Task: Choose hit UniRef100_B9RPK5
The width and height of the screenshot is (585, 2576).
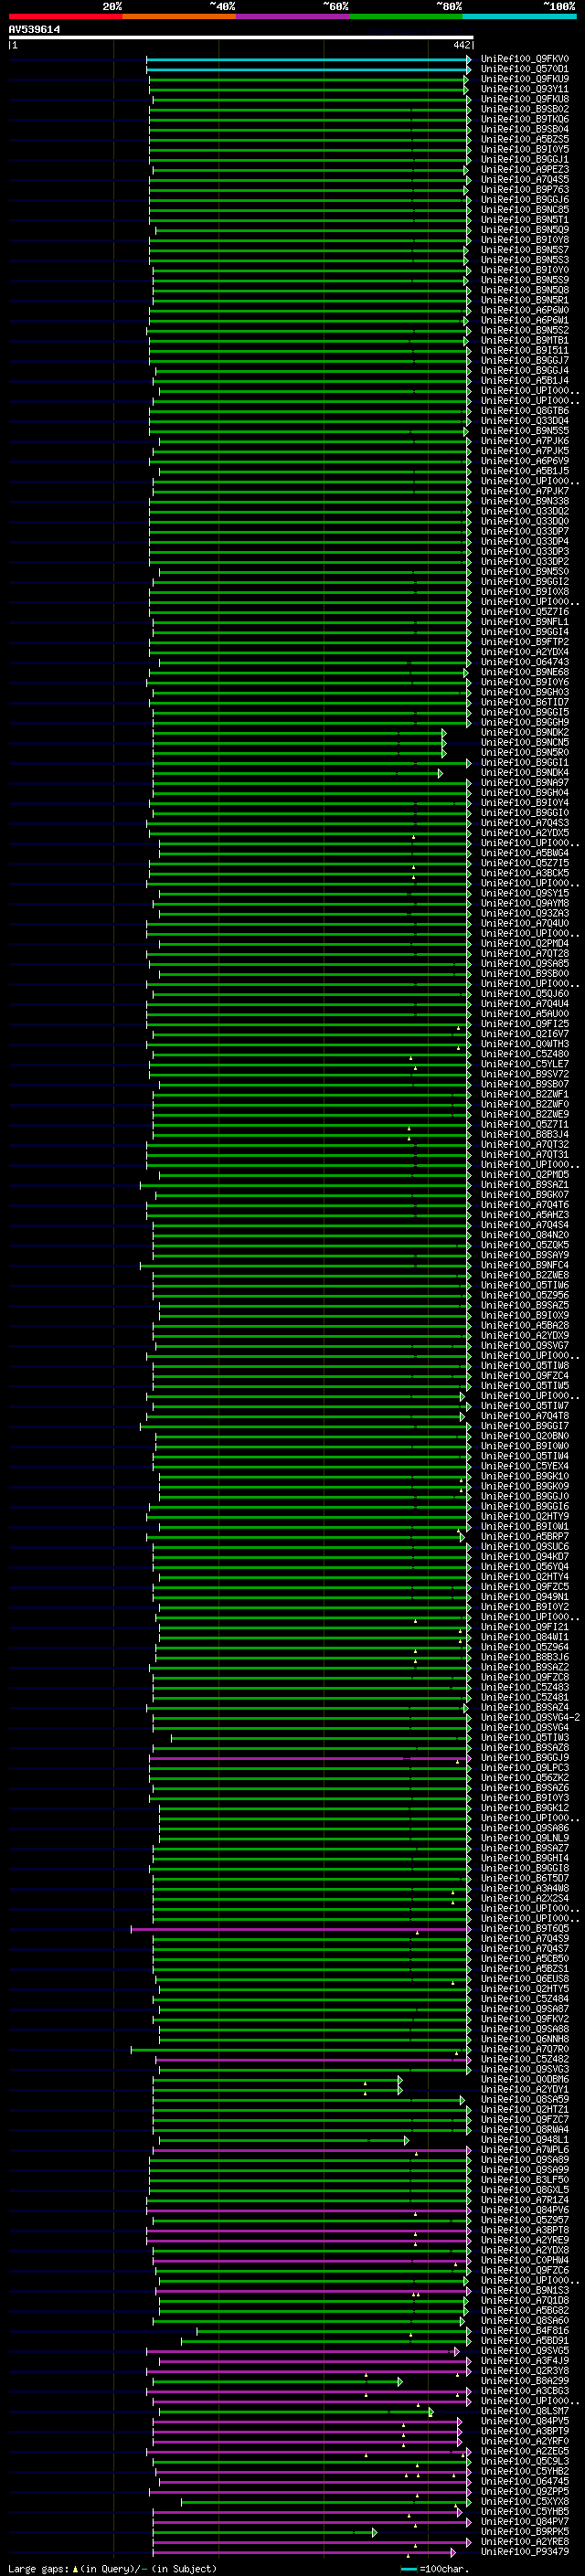Action: click(x=525, y=2531)
